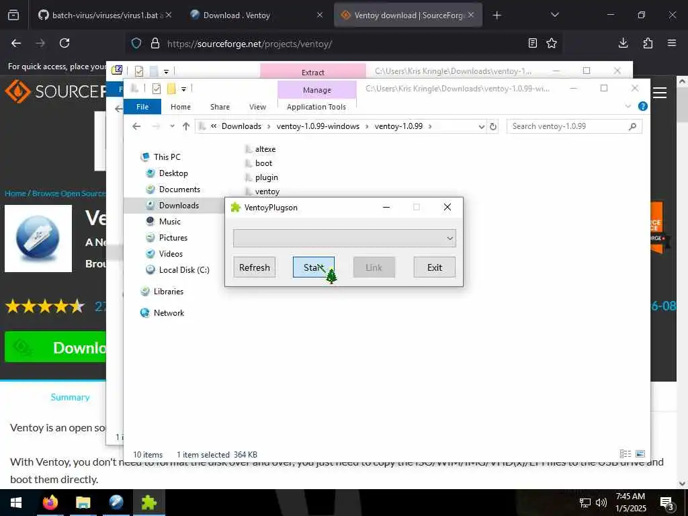Open File Explorer from the taskbar

click(x=83, y=503)
